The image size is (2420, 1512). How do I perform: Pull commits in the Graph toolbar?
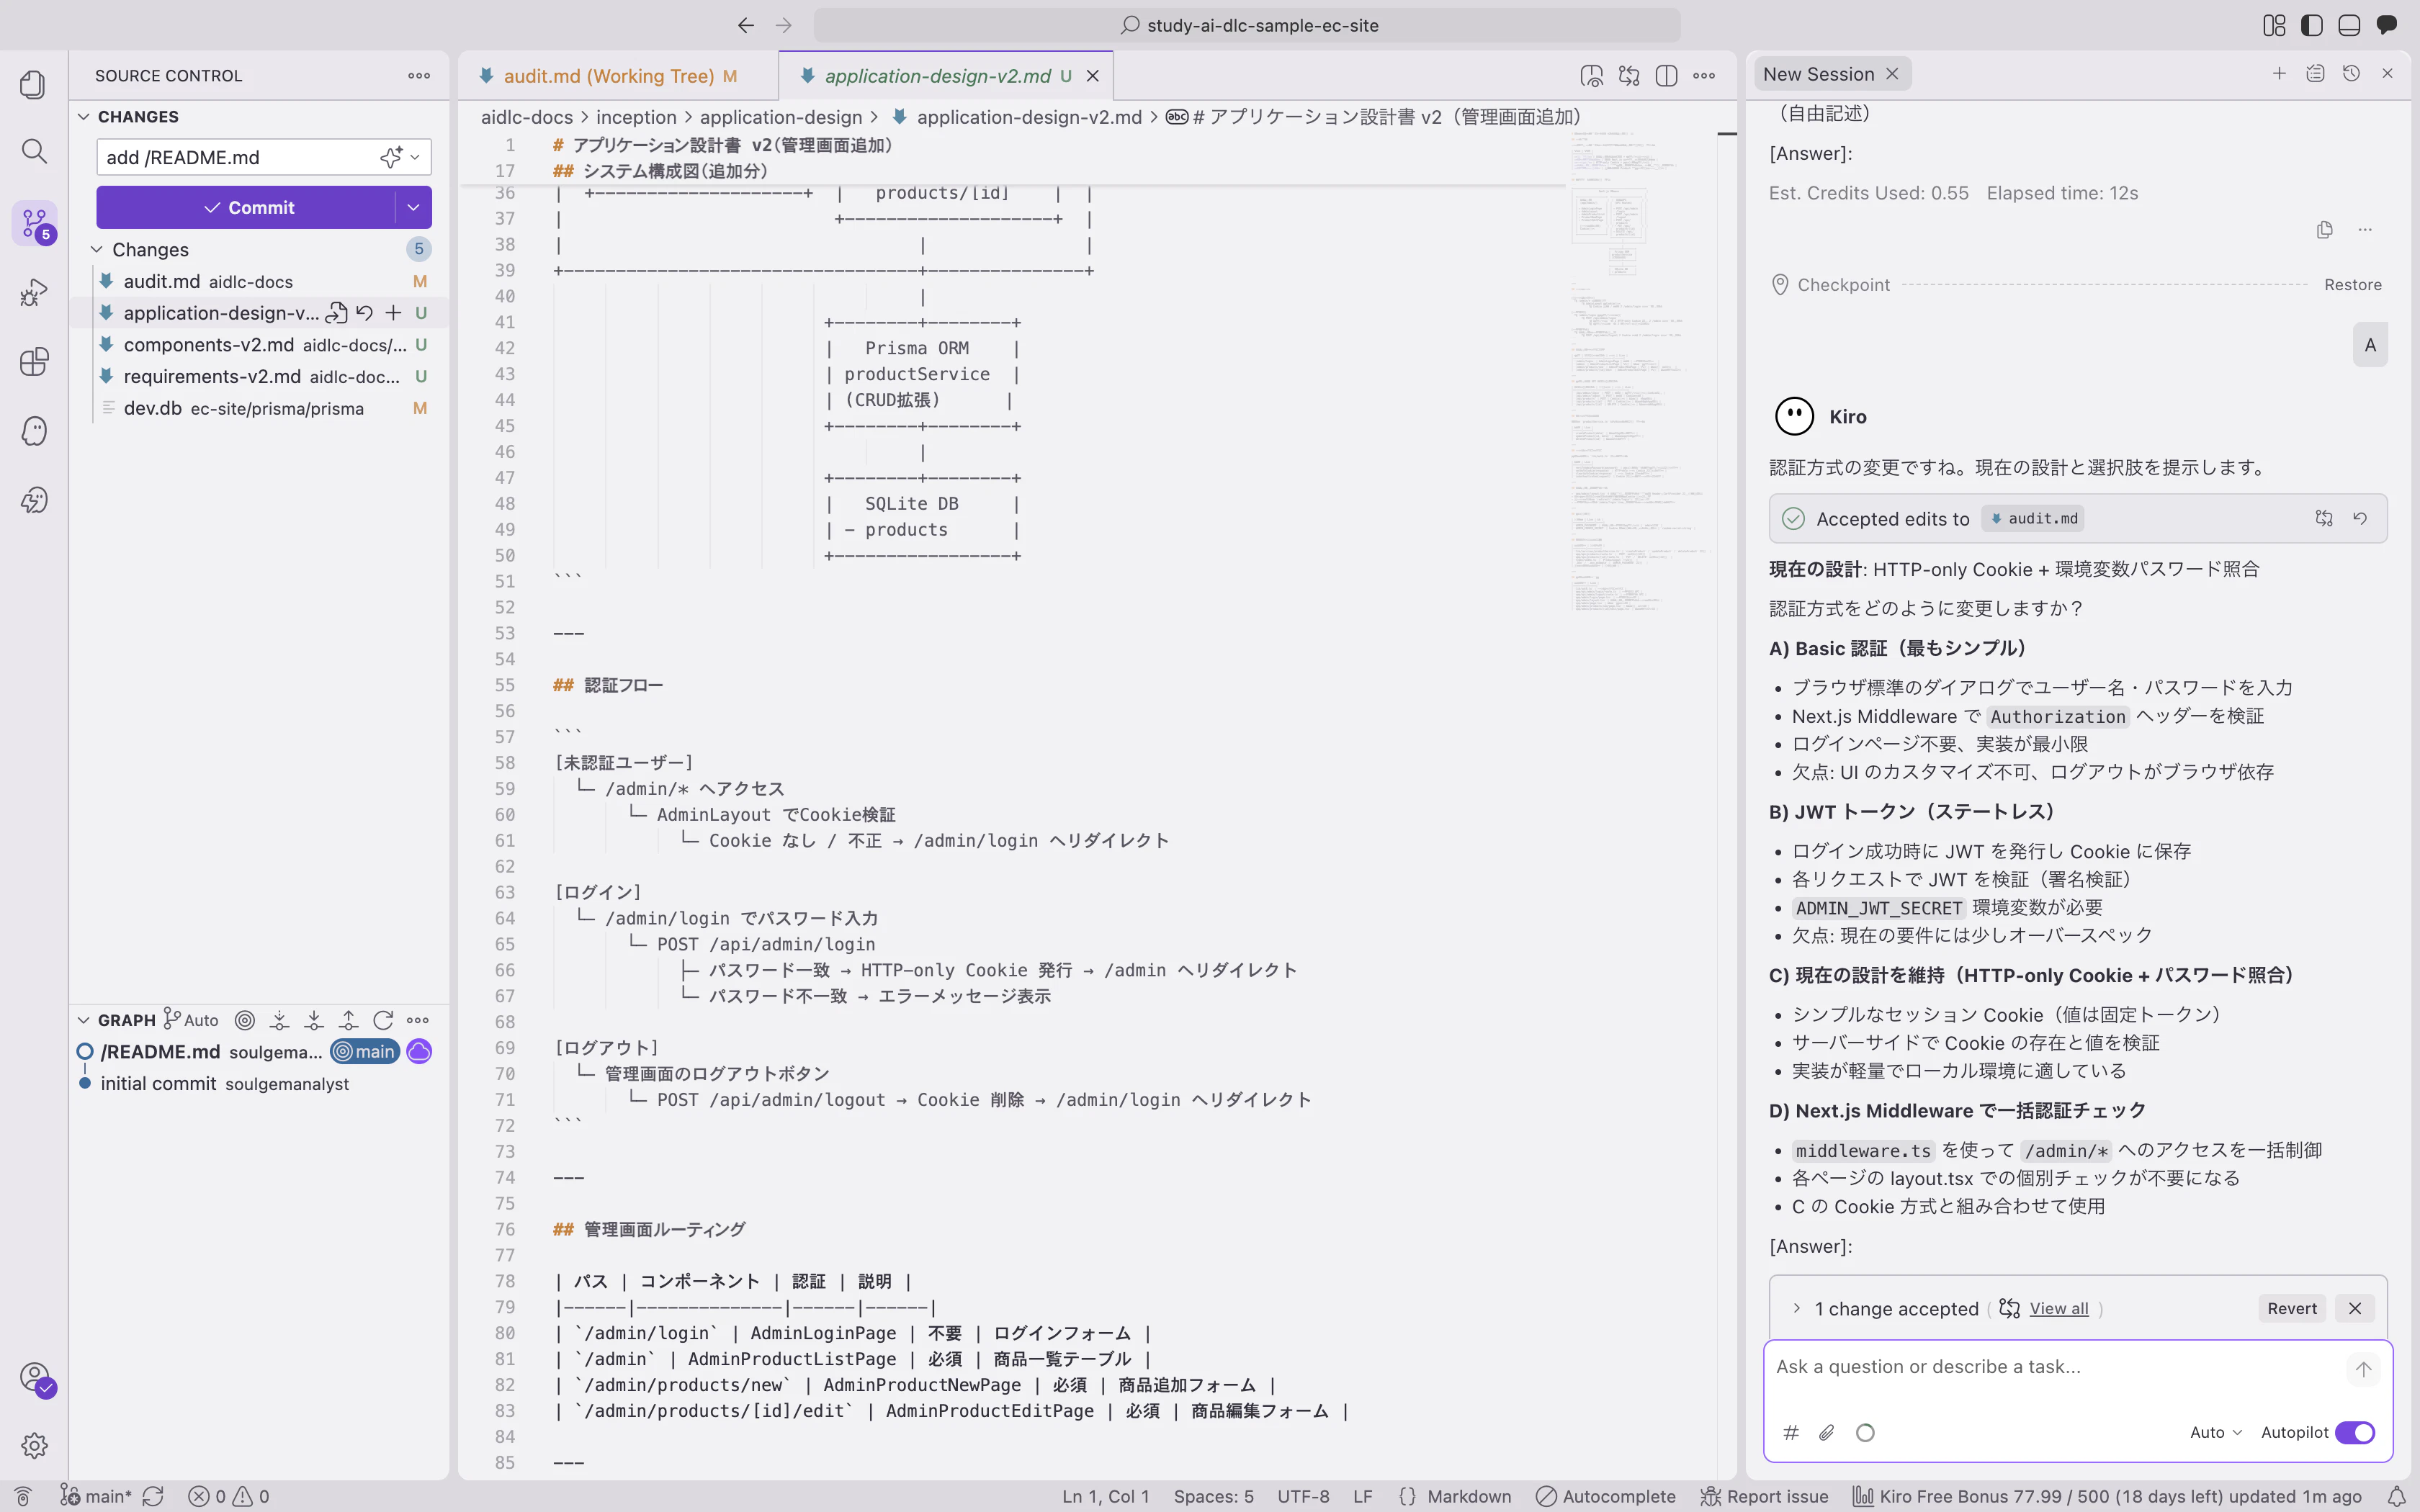coord(314,1020)
